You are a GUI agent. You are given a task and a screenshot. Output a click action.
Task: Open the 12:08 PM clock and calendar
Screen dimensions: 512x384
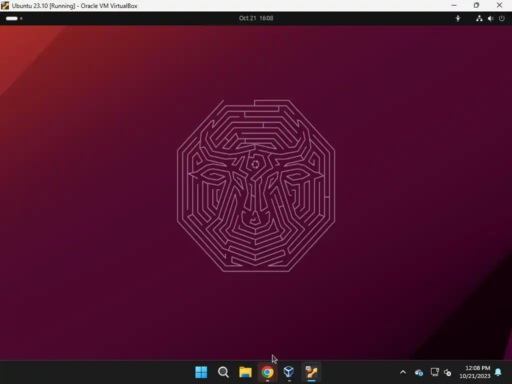pyautogui.click(x=475, y=372)
